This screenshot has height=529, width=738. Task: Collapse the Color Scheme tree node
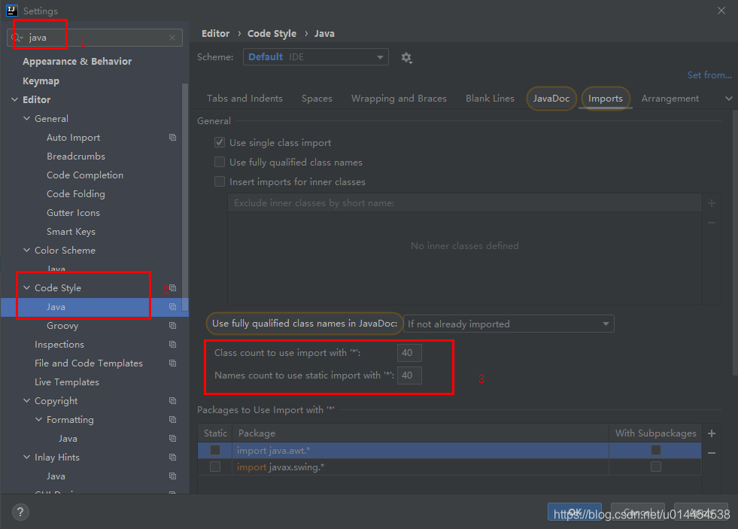[27, 251]
